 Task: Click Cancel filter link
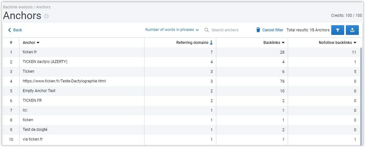coord(272,30)
